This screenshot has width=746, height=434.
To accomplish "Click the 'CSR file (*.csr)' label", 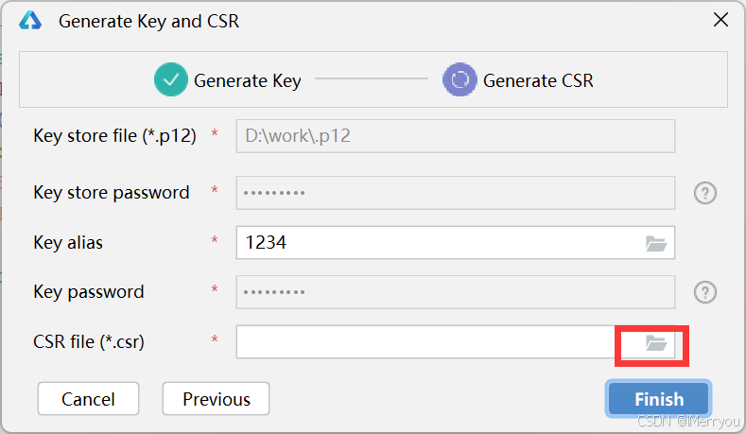I will point(89,342).
